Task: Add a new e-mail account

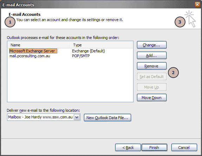Action: tap(152, 56)
